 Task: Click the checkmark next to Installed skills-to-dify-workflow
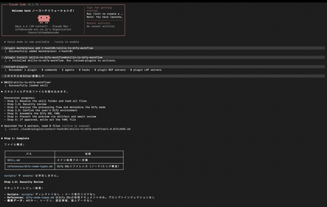coord(10,60)
